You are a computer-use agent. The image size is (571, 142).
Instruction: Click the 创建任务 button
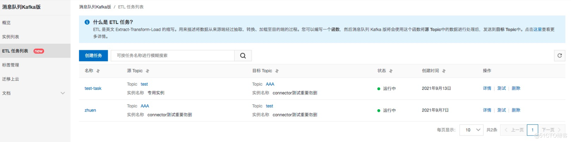click(93, 56)
